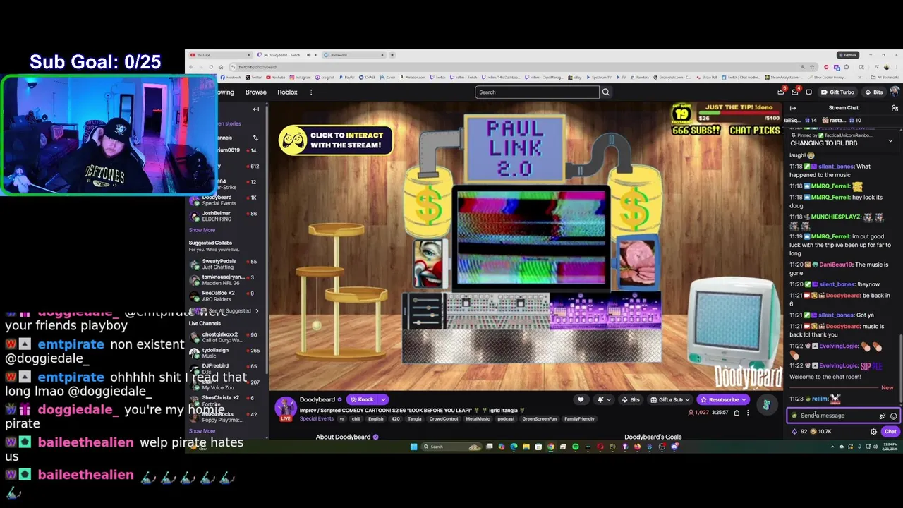Click the podcast tag

tap(506, 419)
